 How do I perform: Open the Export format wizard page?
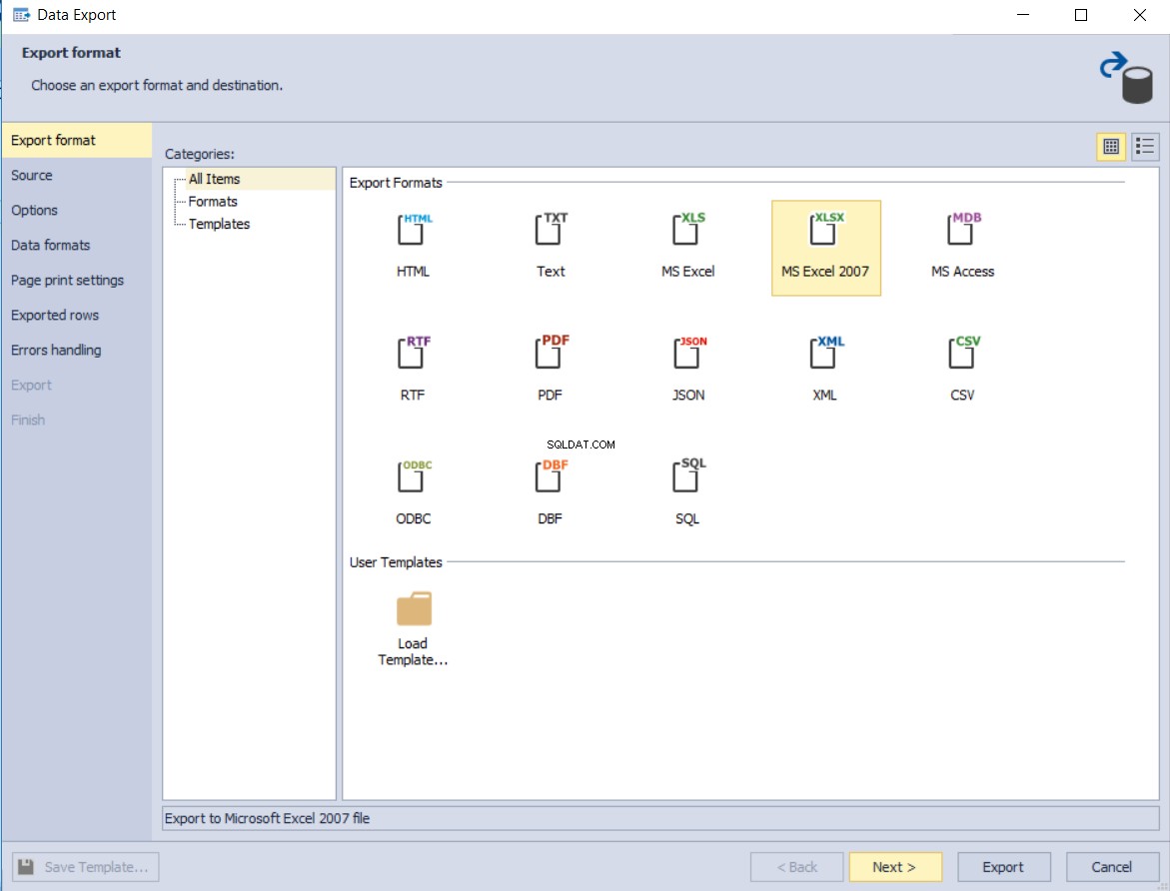pos(76,140)
